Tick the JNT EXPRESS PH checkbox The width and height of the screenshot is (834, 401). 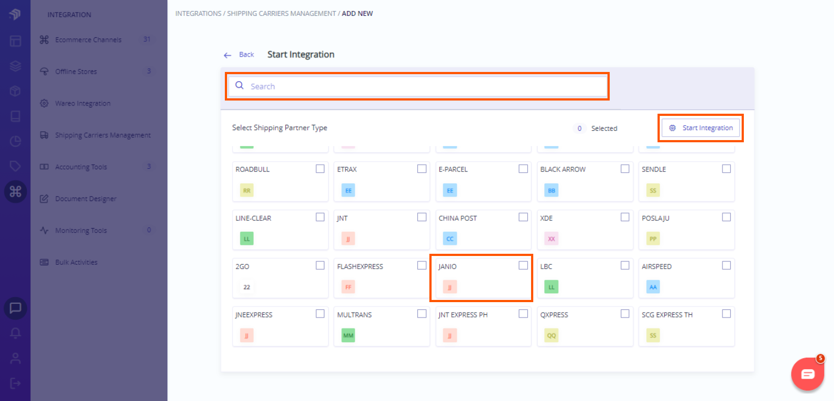[523, 314]
